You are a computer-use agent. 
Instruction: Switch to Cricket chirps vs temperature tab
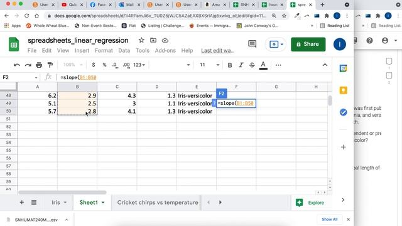[x=158, y=202]
